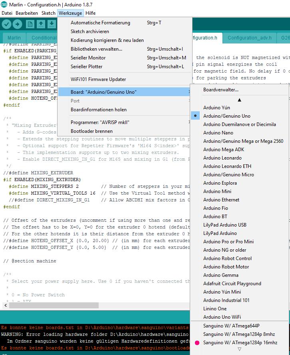Select Arduino Ethernet board

239,200
